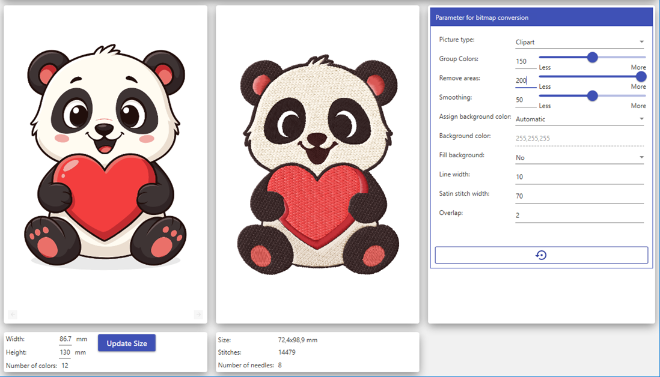The image size is (660, 377).
Task: Click the Overlap input field
Action: 579,215
